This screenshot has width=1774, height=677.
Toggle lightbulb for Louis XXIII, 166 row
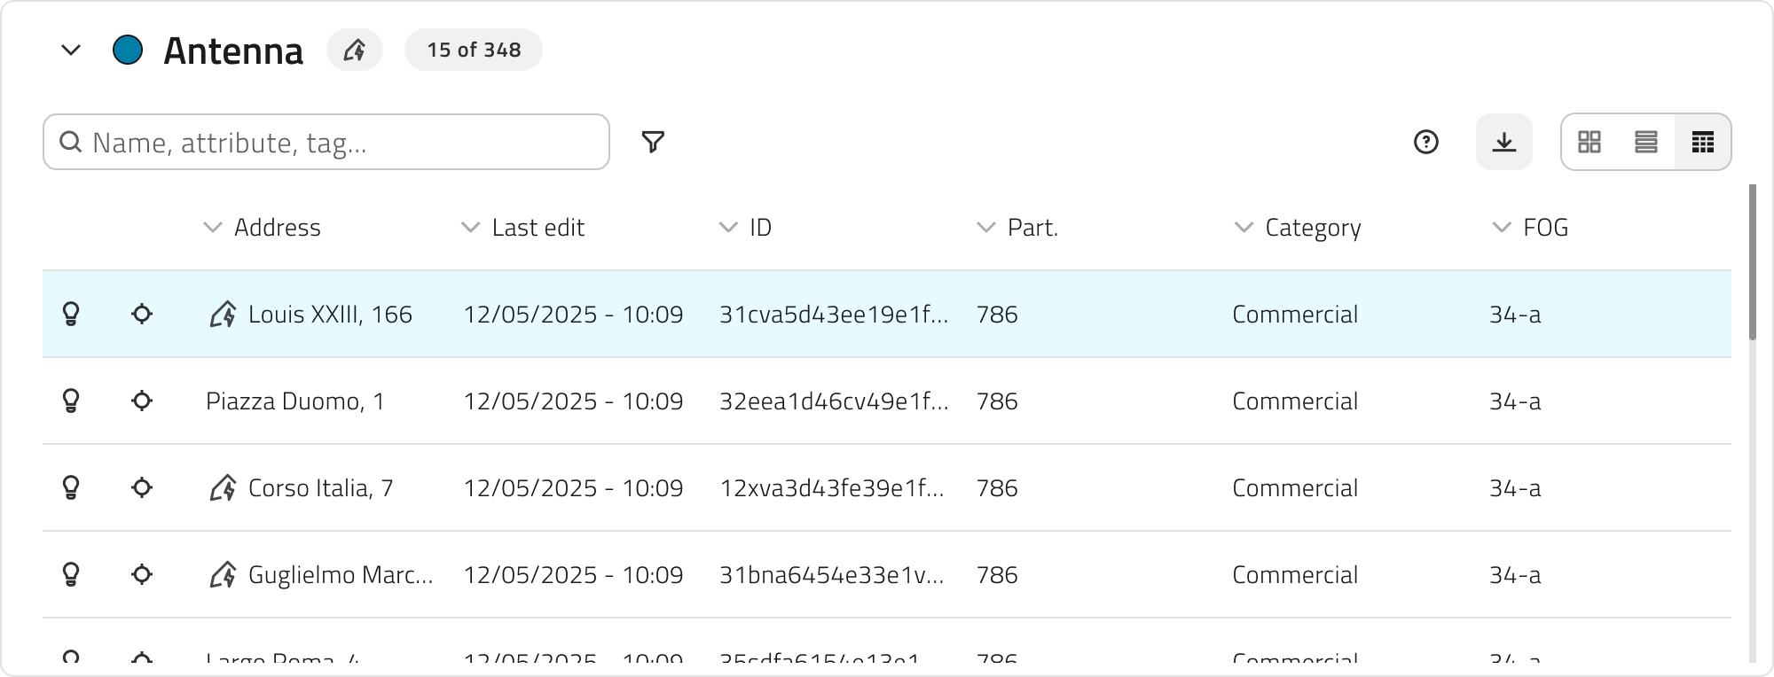71,315
